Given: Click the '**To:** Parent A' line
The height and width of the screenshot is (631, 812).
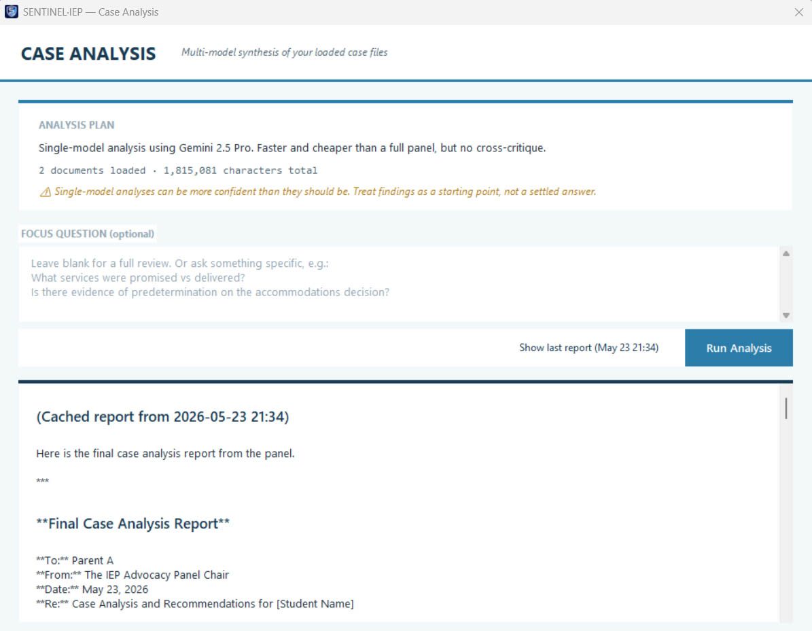Looking at the screenshot, I should click(75, 560).
